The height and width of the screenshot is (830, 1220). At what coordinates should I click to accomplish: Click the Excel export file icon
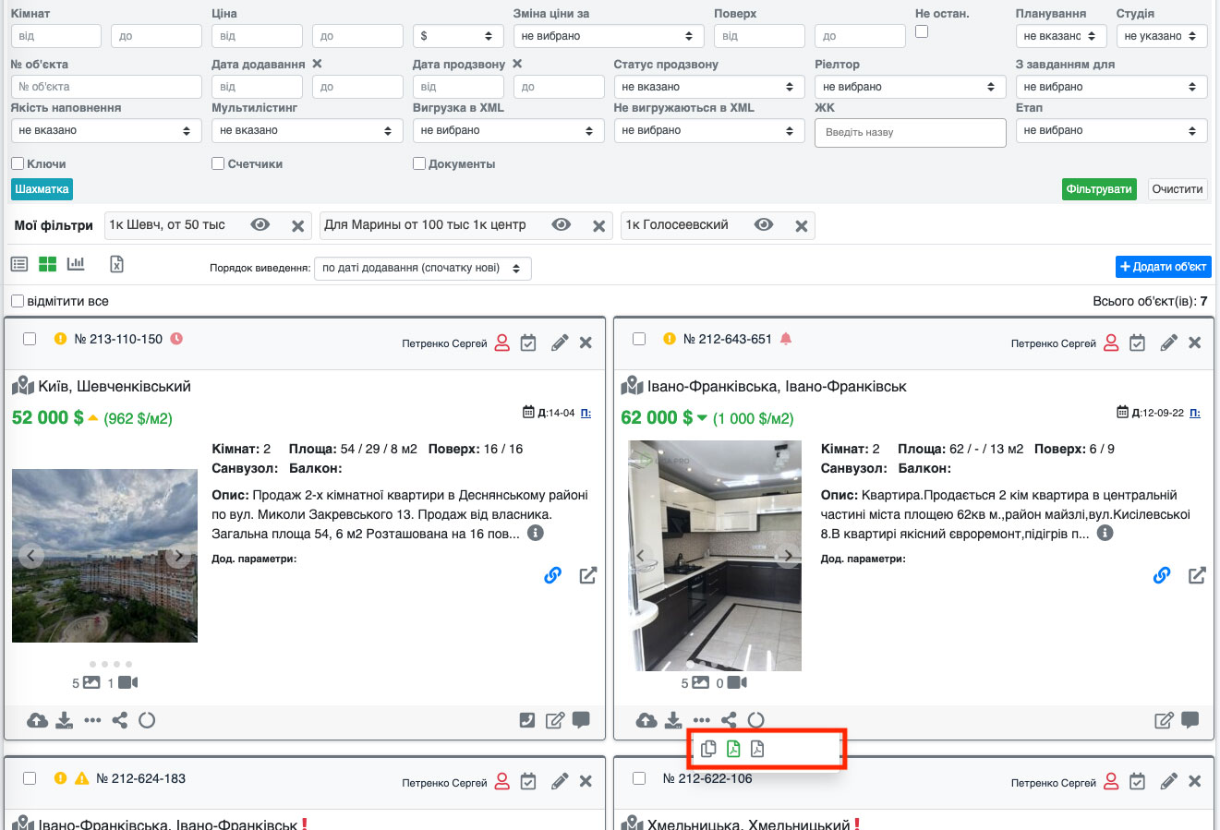[x=116, y=264]
